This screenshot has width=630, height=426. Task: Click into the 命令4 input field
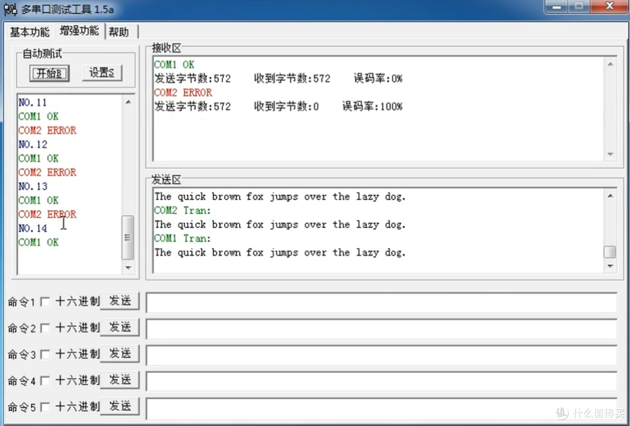(x=381, y=382)
